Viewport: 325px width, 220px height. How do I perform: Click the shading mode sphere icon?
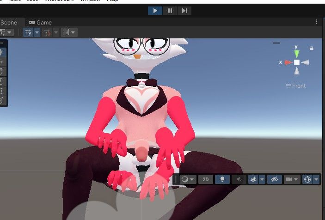point(184,179)
